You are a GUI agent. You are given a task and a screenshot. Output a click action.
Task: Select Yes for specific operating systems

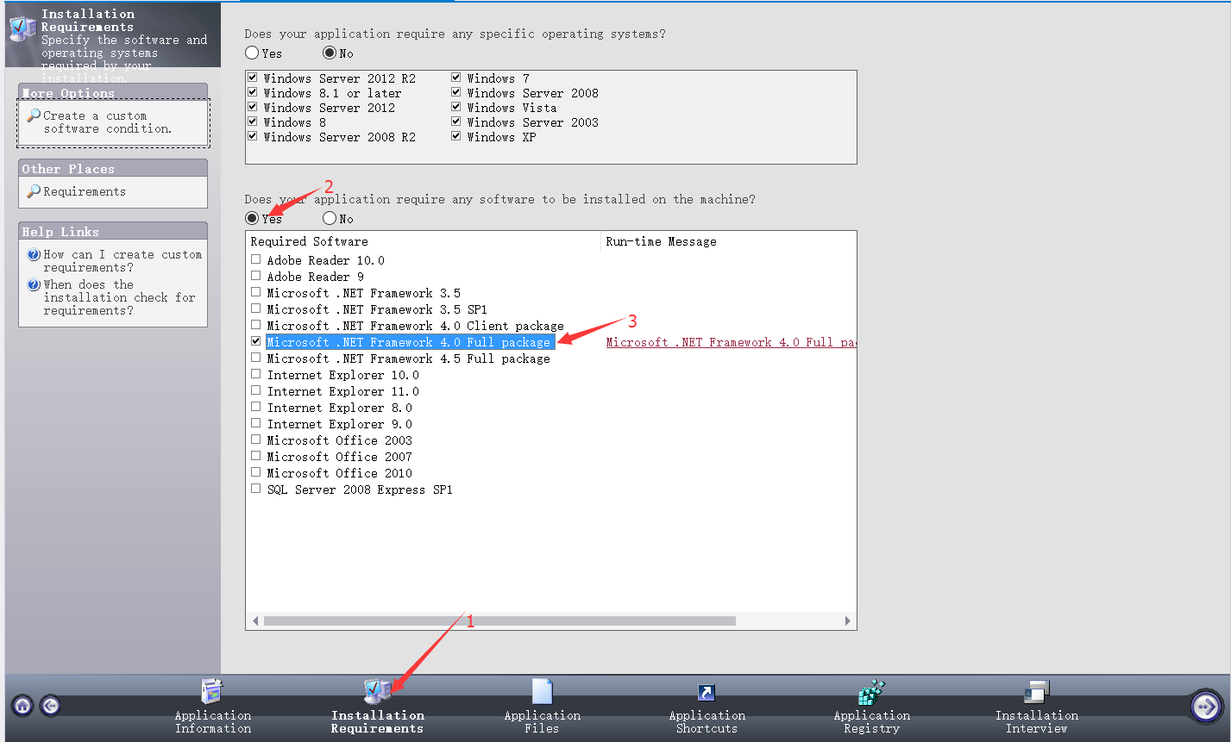(252, 53)
